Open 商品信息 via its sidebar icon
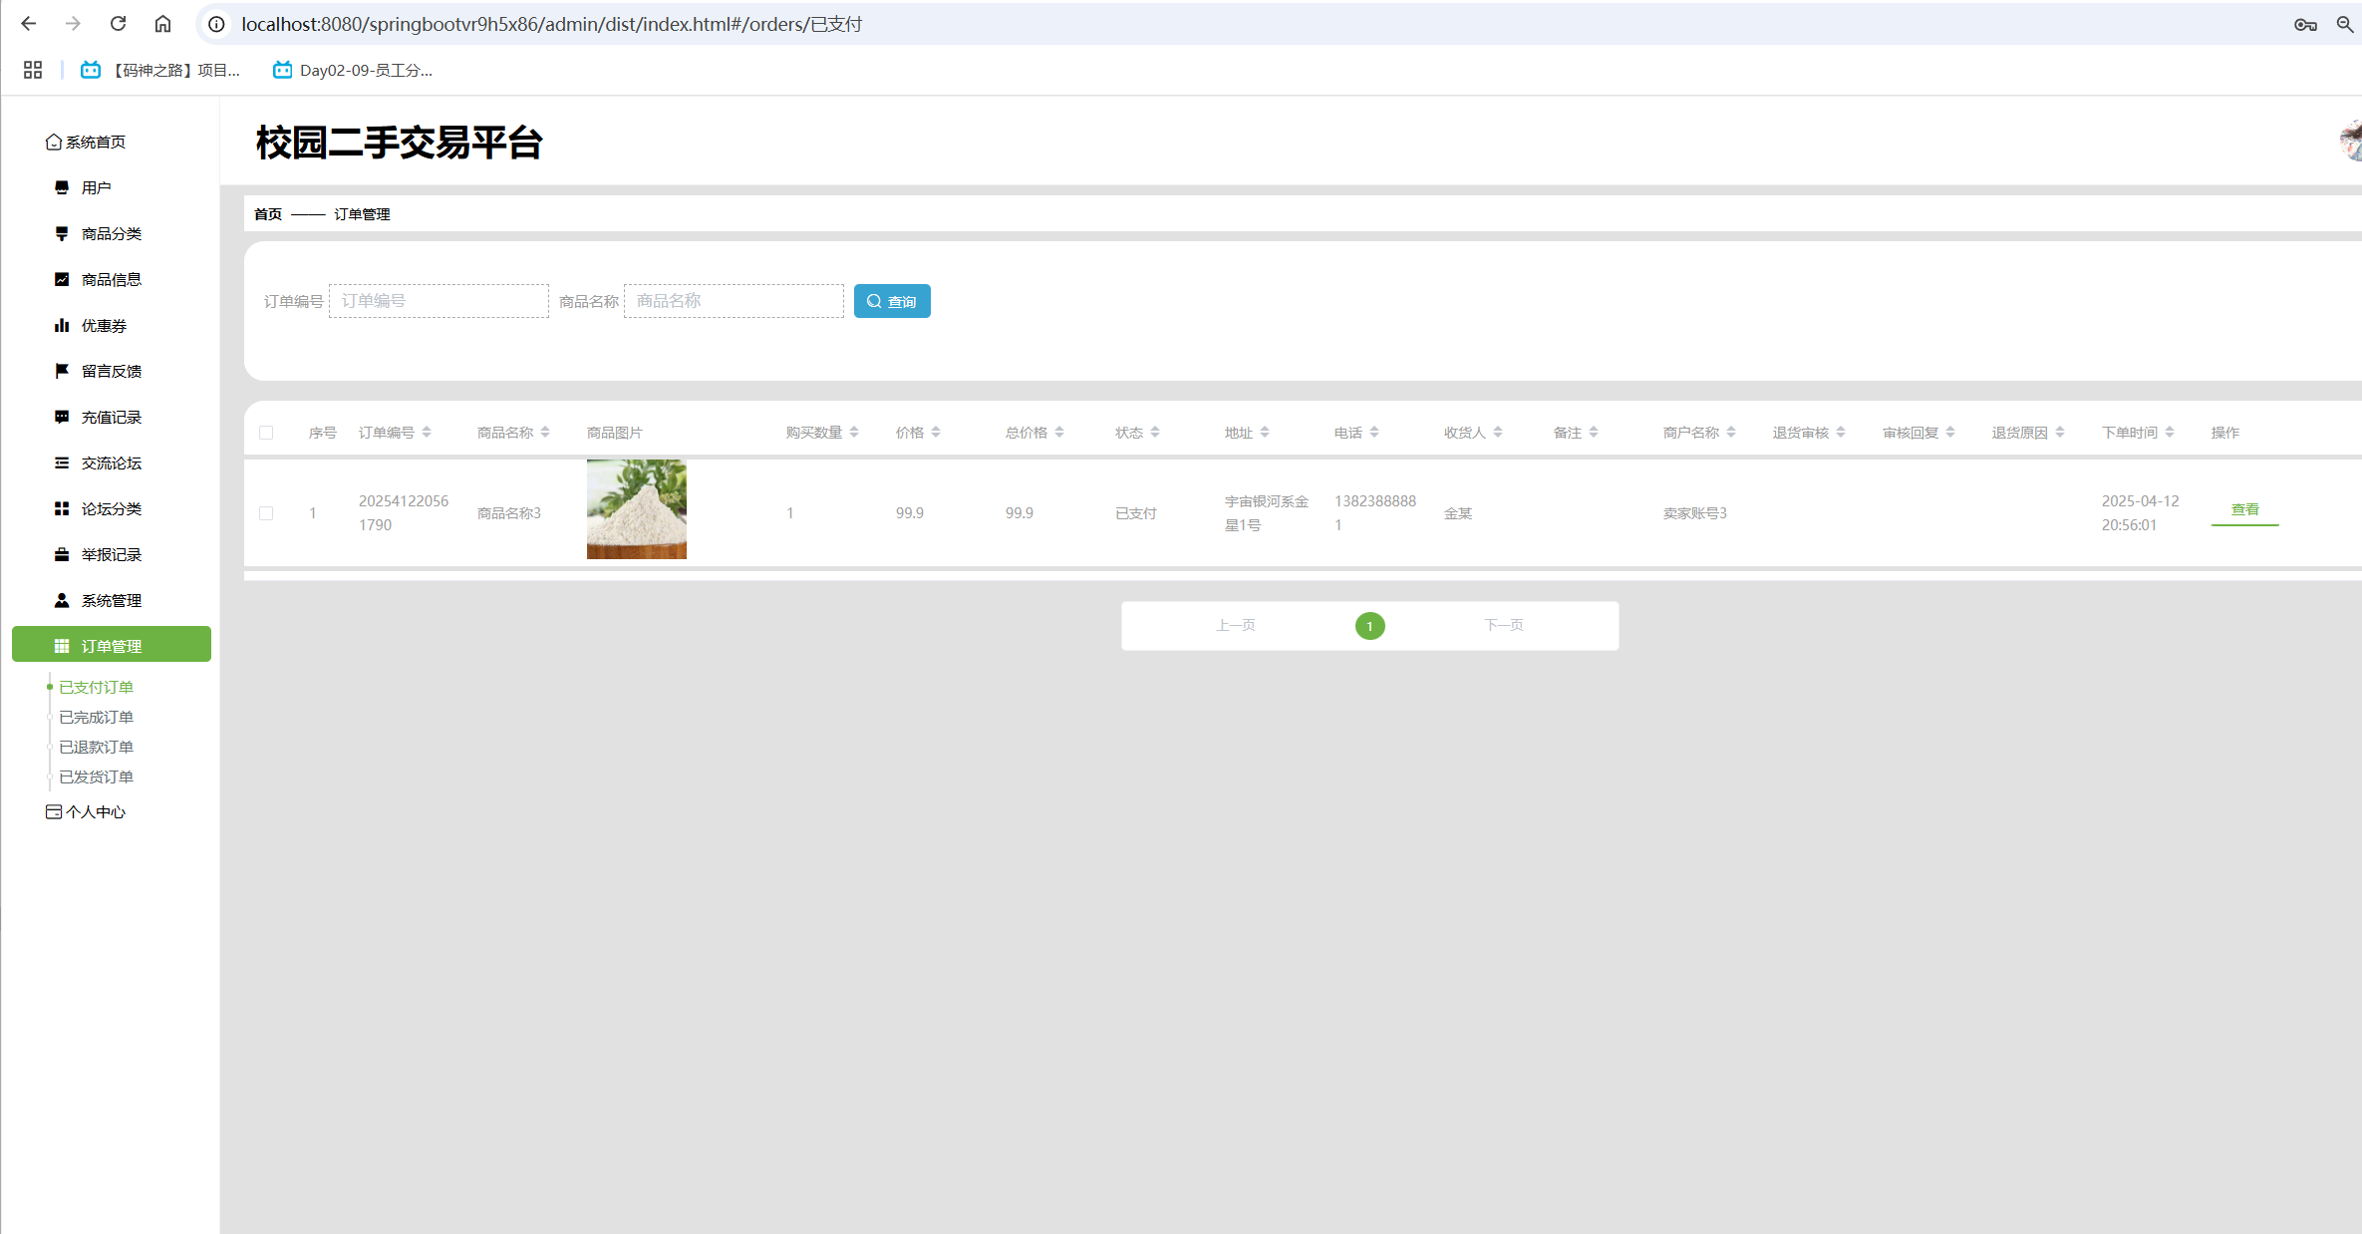The width and height of the screenshot is (2362, 1234). [x=62, y=279]
